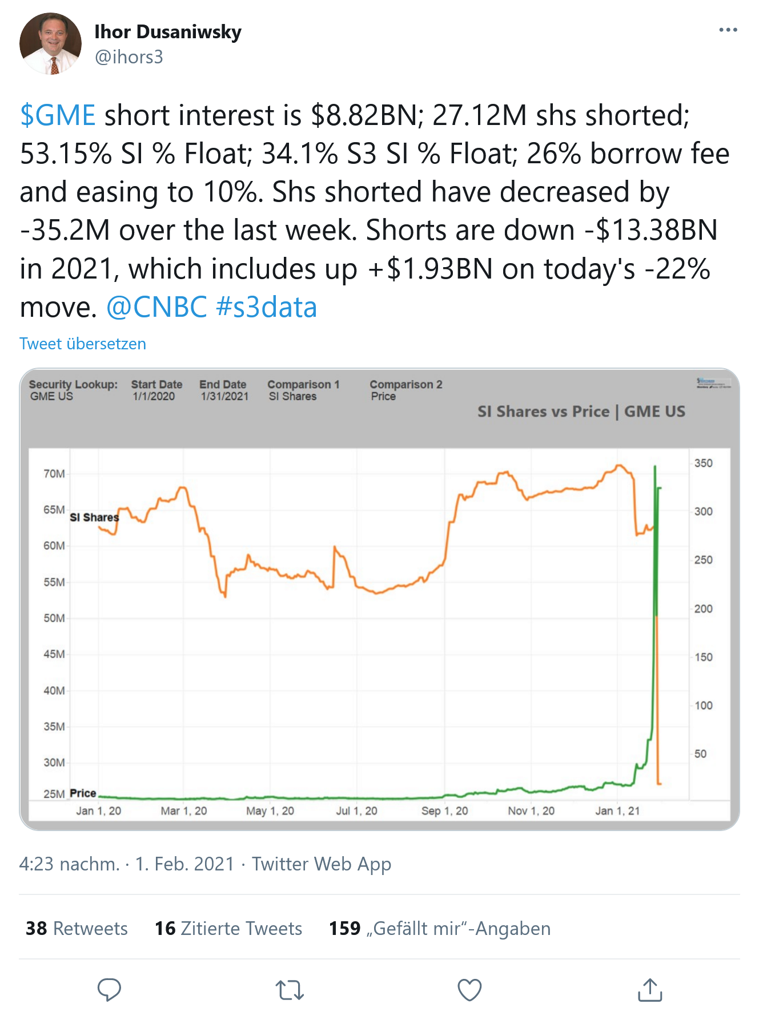759x1020 pixels.
Task: Click 'Tweet übersetzen' translate link
Action: [x=83, y=344]
